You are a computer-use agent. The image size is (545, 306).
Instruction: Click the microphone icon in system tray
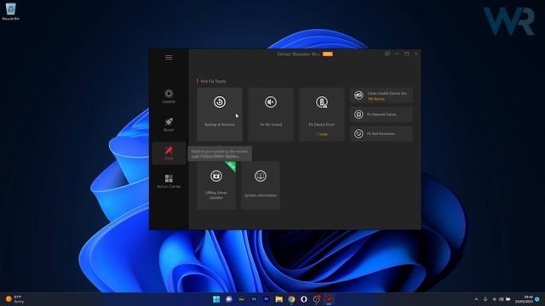(485, 299)
